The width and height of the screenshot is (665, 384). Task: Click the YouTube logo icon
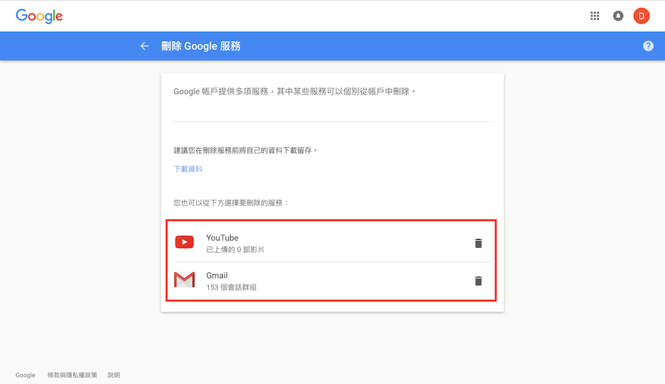click(184, 242)
